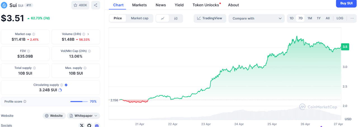Open chart more options ellipsis
This screenshot has height=127, width=358.
pyautogui.click(x=352, y=18)
